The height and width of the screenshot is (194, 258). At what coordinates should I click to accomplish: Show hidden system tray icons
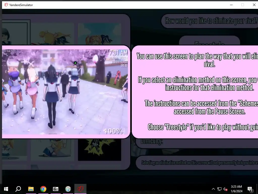pyautogui.click(x=213, y=189)
